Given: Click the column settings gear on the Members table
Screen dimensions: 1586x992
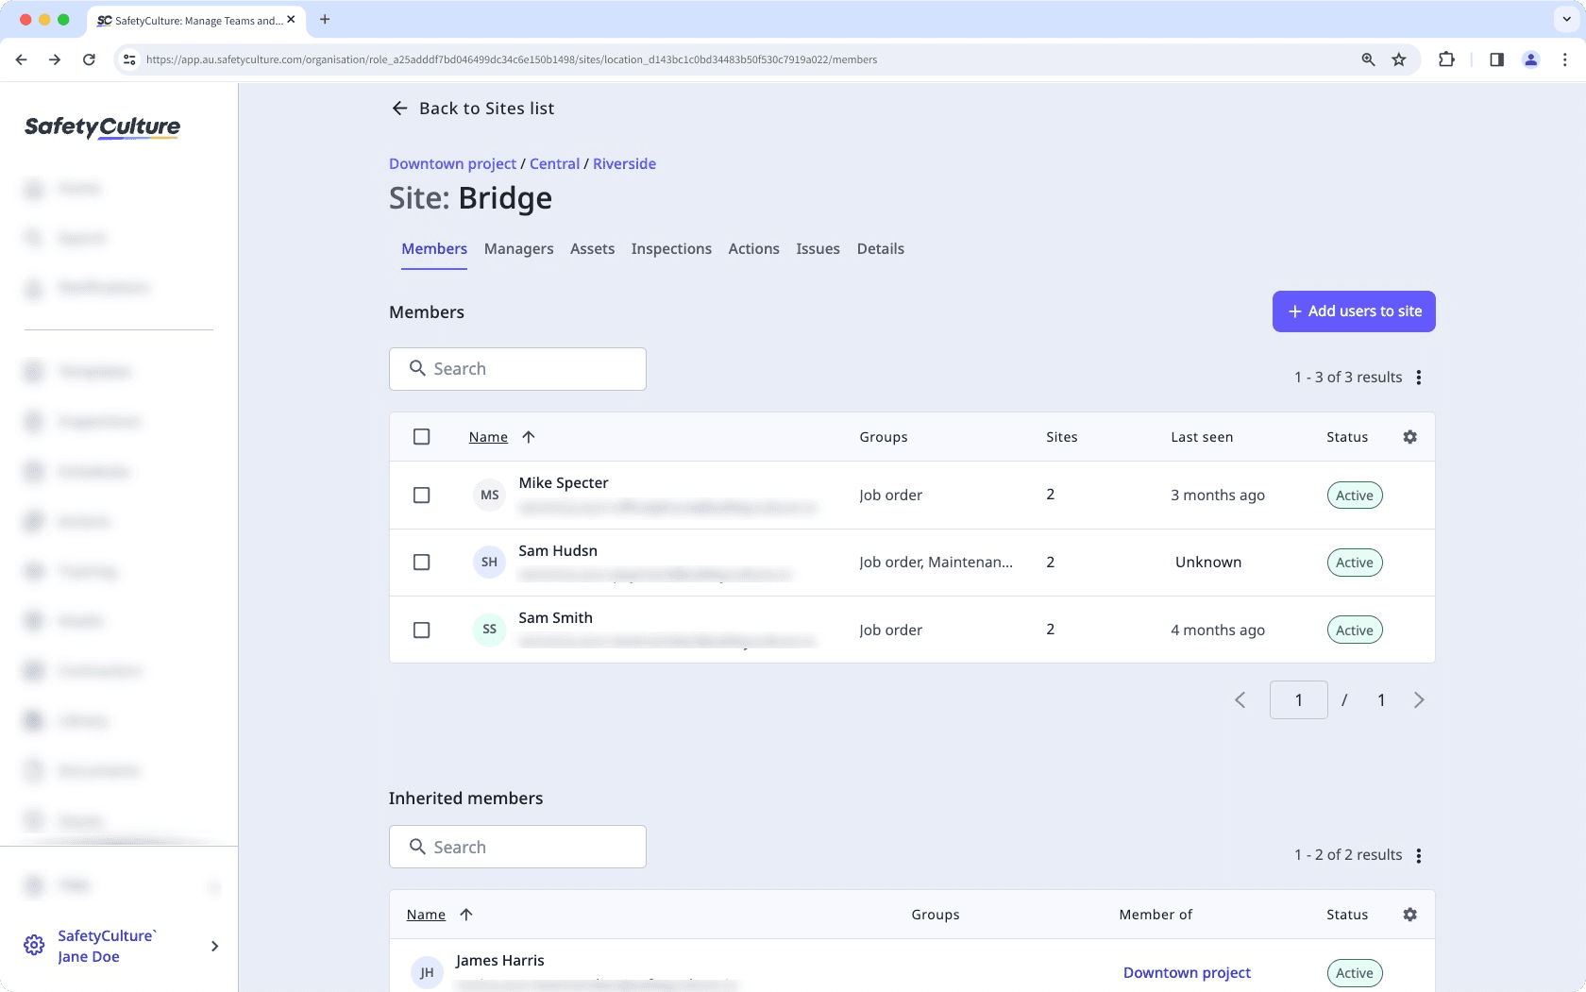Looking at the screenshot, I should 1409,437.
